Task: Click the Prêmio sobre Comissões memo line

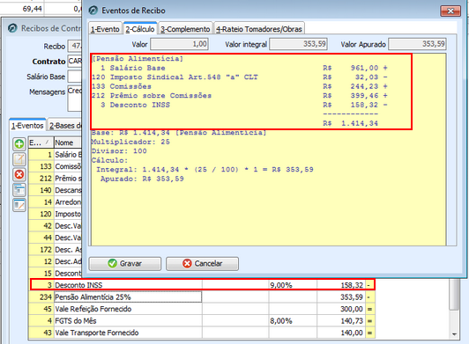Action: [240, 96]
